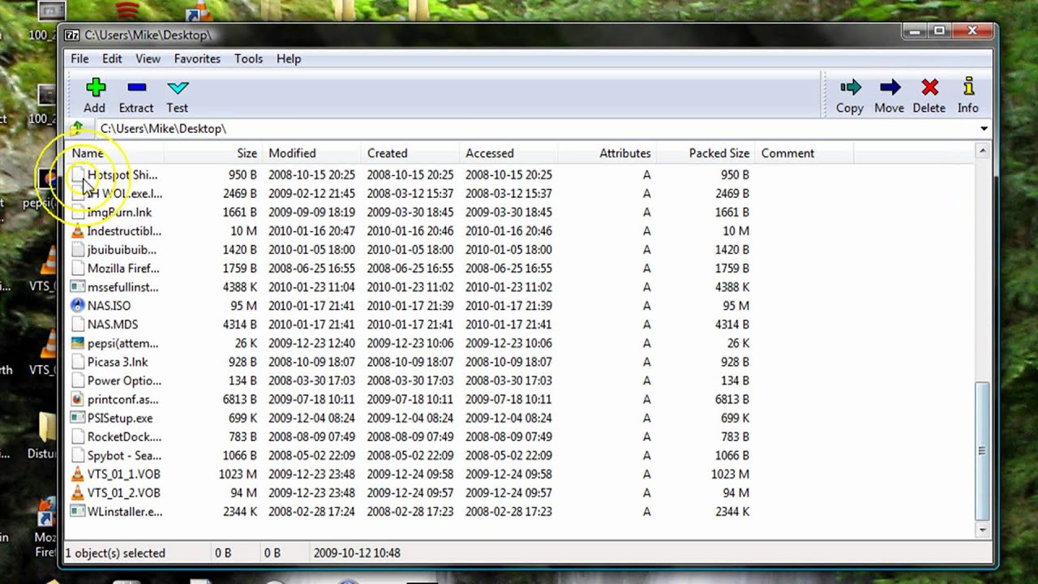Click the file list scrollbar up arrow
Image resolution: width=1038 pixels, height=584 pixels.
[x=983, y=152]
